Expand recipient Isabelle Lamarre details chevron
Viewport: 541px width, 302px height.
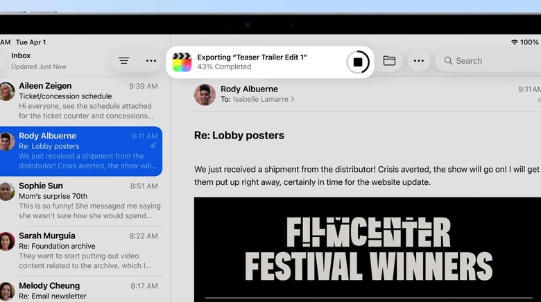293,99
